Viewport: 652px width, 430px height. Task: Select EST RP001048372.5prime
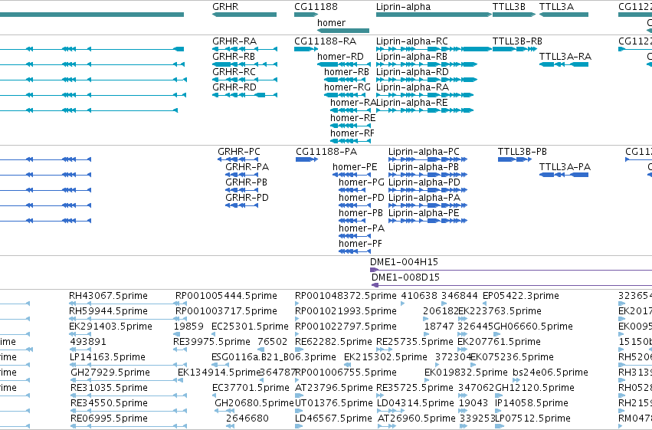[x=346, y=296]
